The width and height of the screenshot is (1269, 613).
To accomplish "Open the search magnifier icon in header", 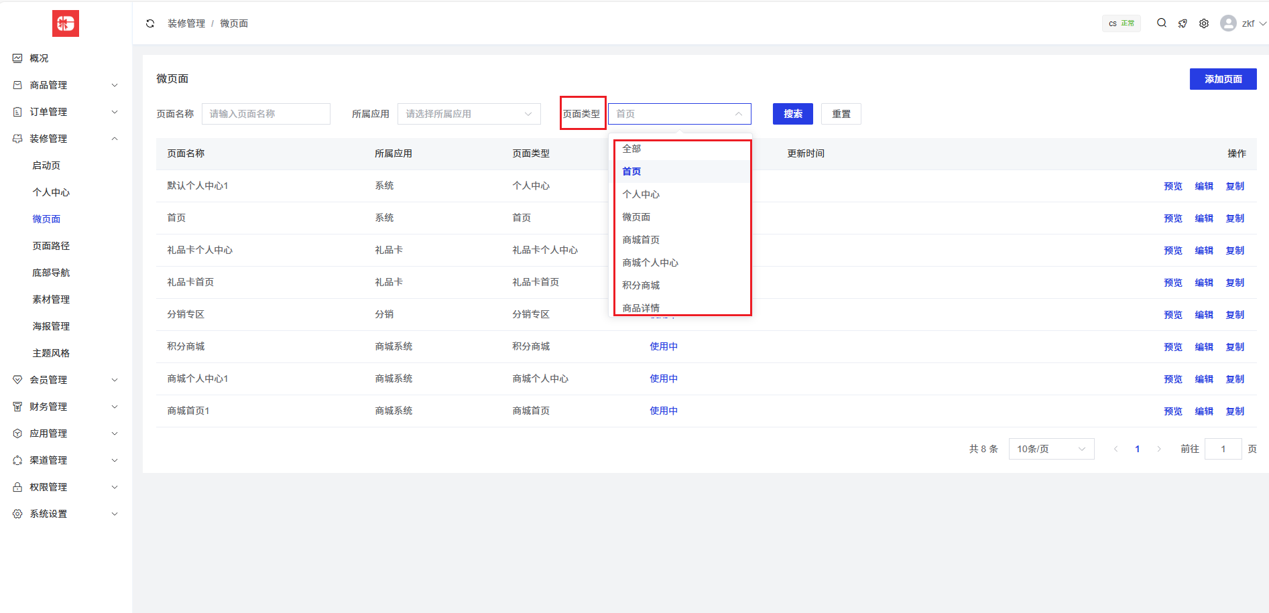I will coord(1162,23).
